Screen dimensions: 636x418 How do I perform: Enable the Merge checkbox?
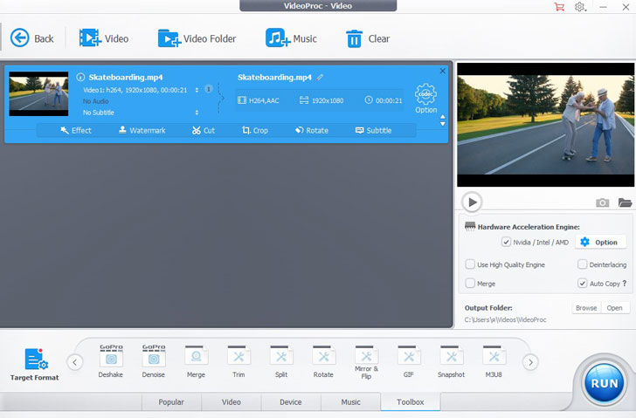470,283
